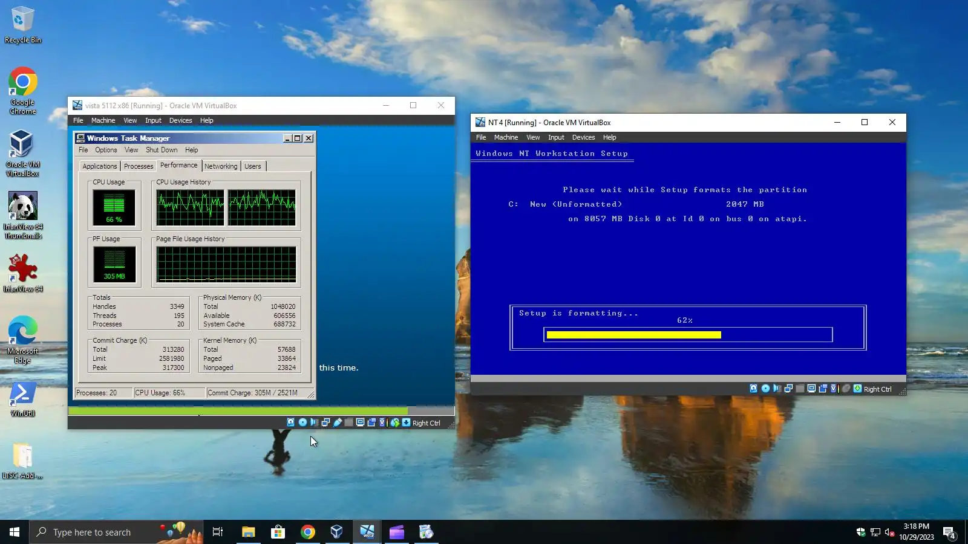Open the notification center in system tray
This screenshot has height=544, width=968.
(949, 533)
